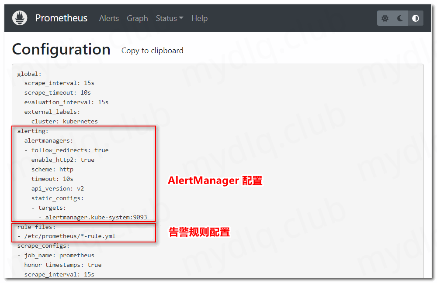Open the Graph page

coord(137,18)
